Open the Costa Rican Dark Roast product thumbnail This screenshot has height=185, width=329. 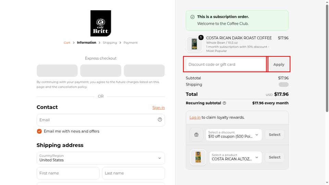coord(194,44)
